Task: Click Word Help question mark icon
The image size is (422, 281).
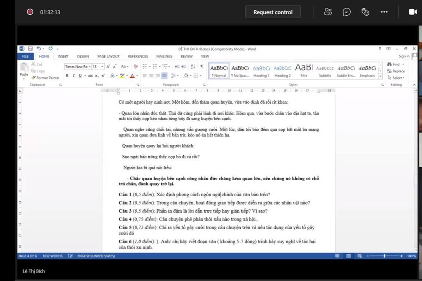Action: pyautogui.click(x=380, y=49)
